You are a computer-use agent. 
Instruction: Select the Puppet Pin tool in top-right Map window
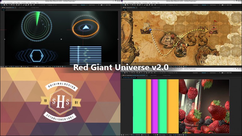[155, 5]
